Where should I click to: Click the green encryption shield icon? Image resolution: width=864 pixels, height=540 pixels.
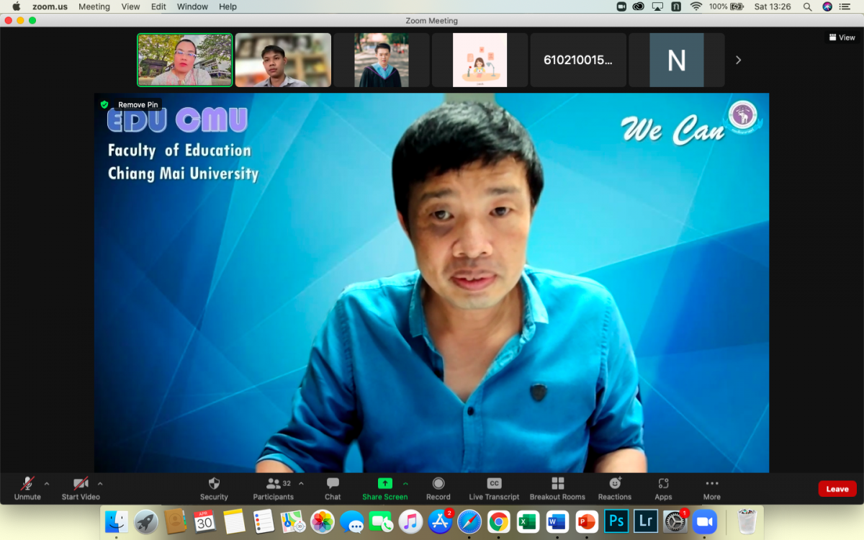(104, 104)
